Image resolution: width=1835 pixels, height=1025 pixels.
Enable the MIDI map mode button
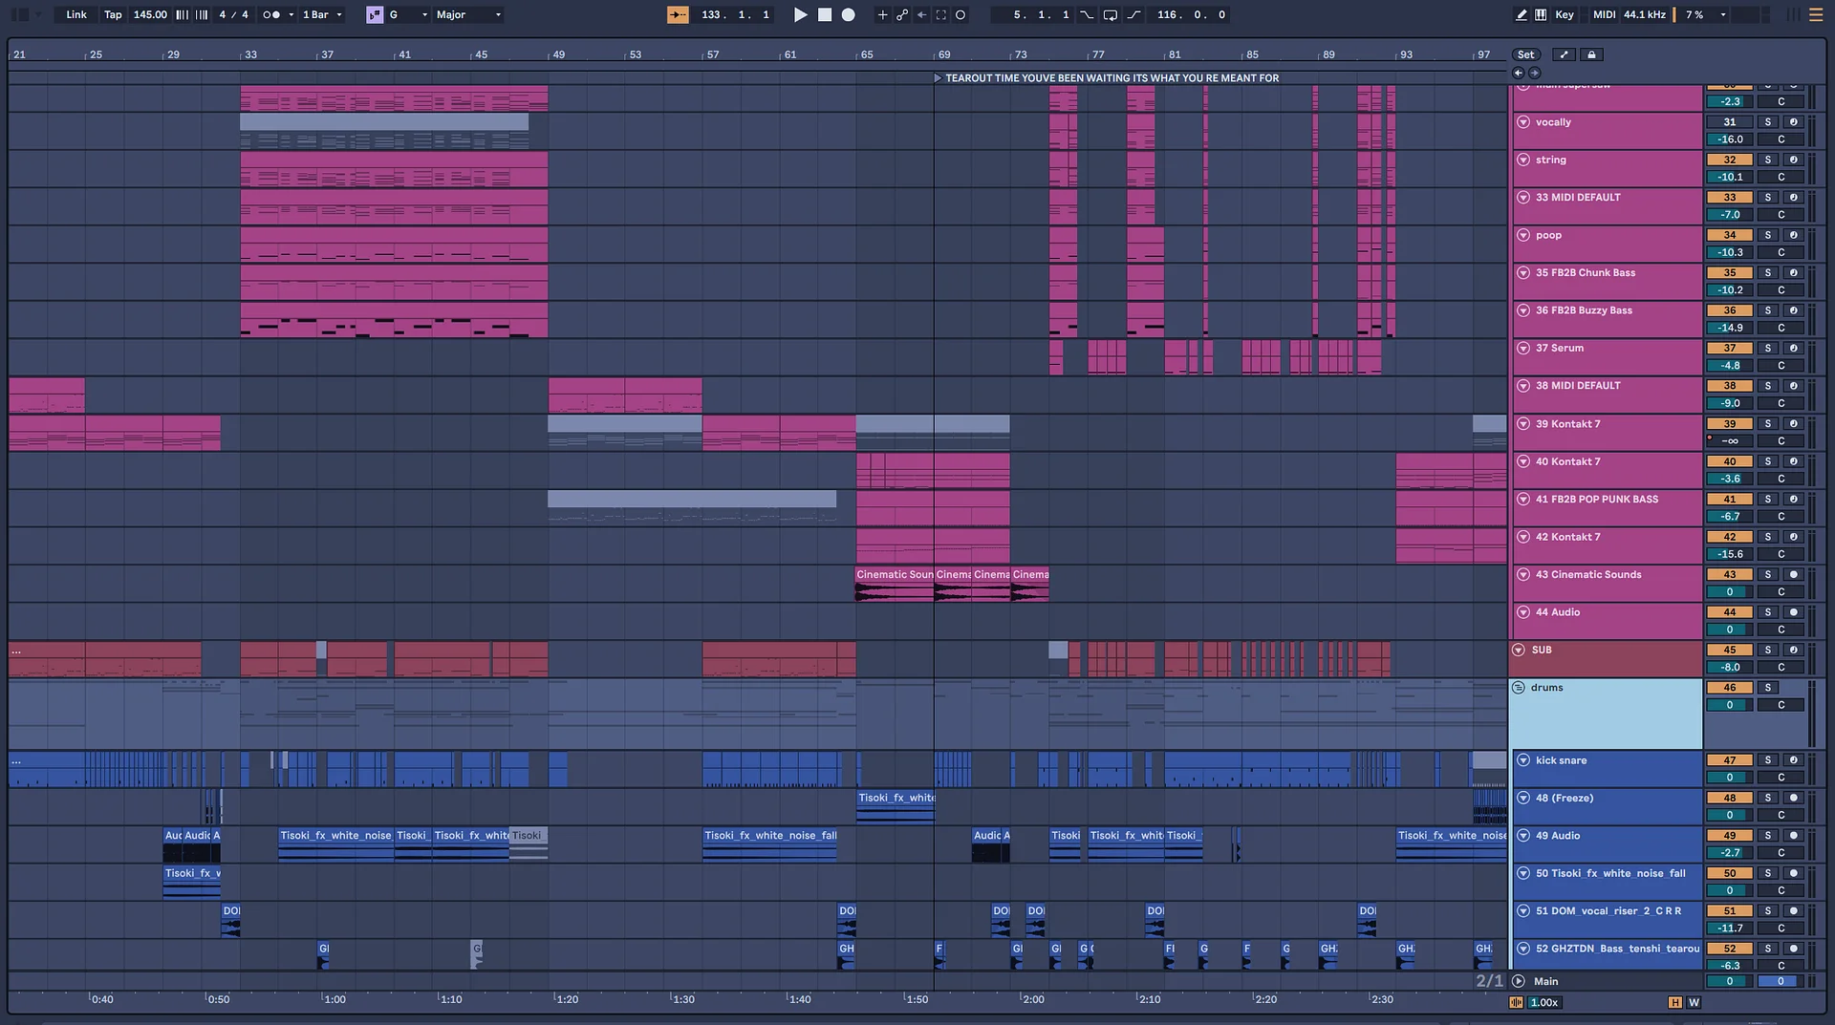coord(1604,14)
